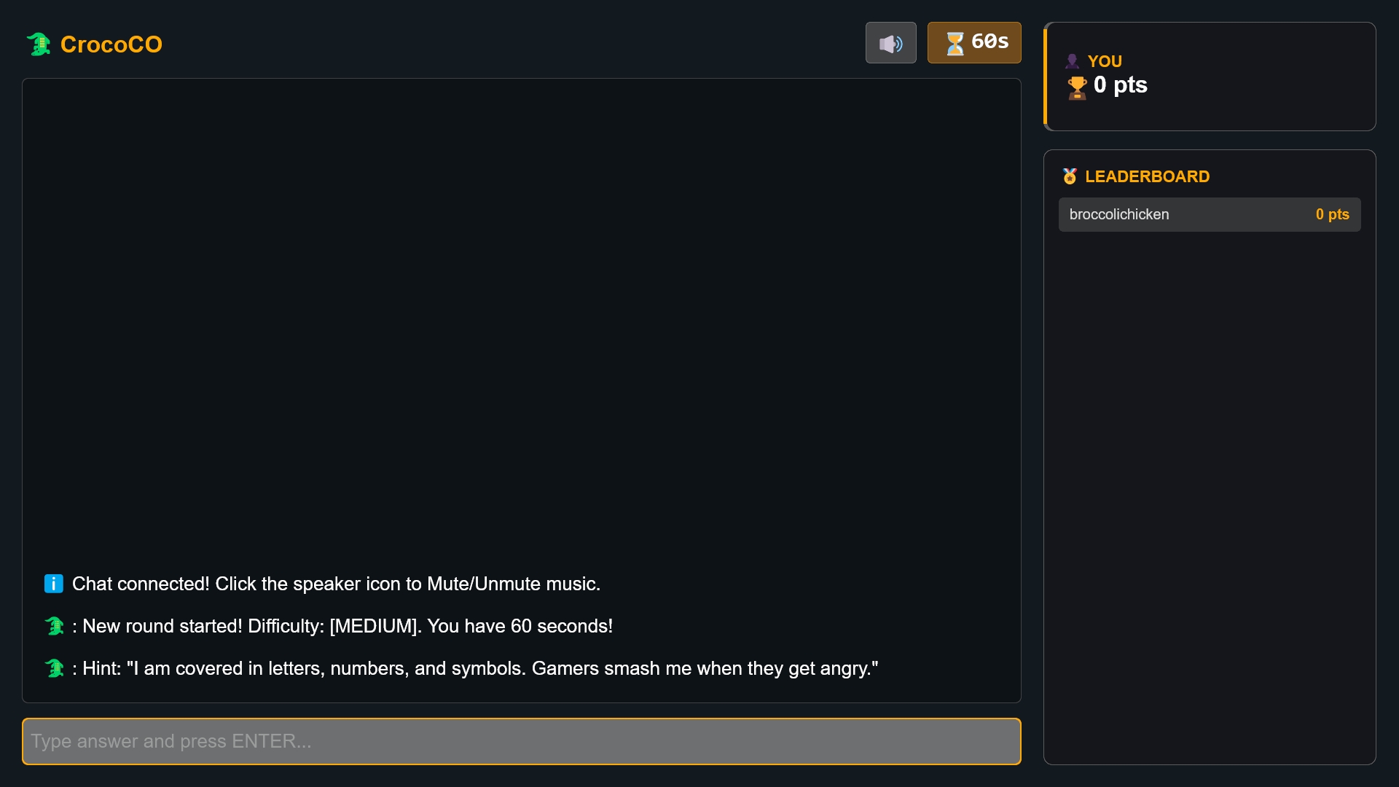Image resolution: width=1399 pixels, height=787 pixels.
Task: Click the 0 pts score in the player card
Action: (x=1121, y=85)
